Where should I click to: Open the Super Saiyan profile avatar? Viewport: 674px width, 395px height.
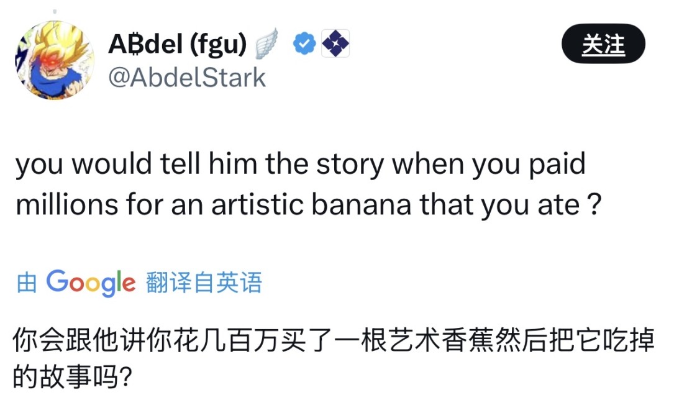tap(54, 60)
